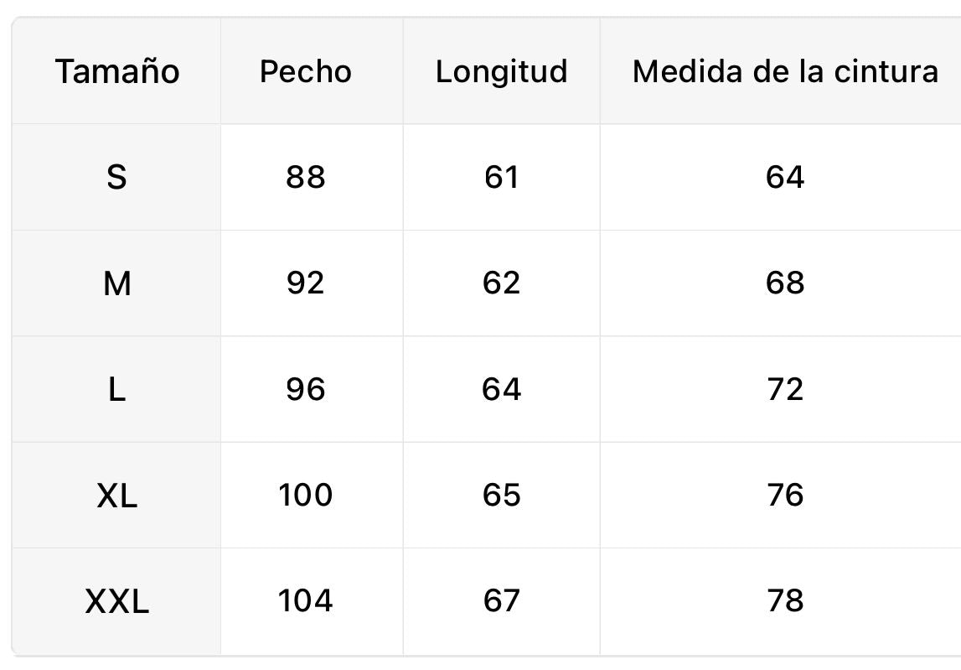
Task: Select the XXL size row label
Action: pyautogui.click(x=117, y=601)
